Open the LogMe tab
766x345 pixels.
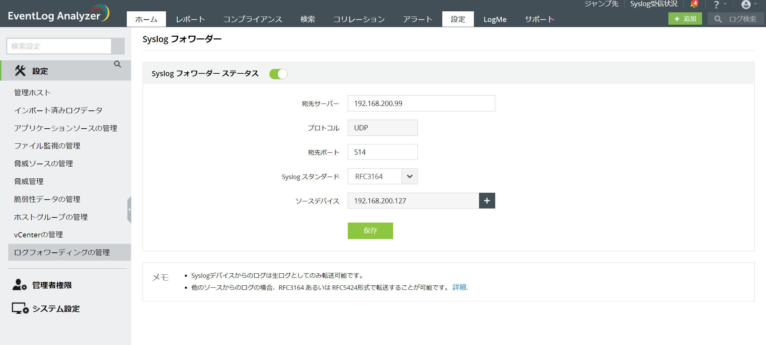click(x=495, y=19)
